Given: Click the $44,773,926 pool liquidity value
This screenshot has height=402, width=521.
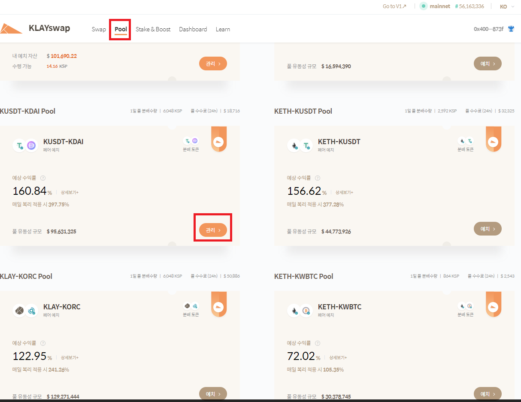Looking at the screenshot, I should [336, 232].
